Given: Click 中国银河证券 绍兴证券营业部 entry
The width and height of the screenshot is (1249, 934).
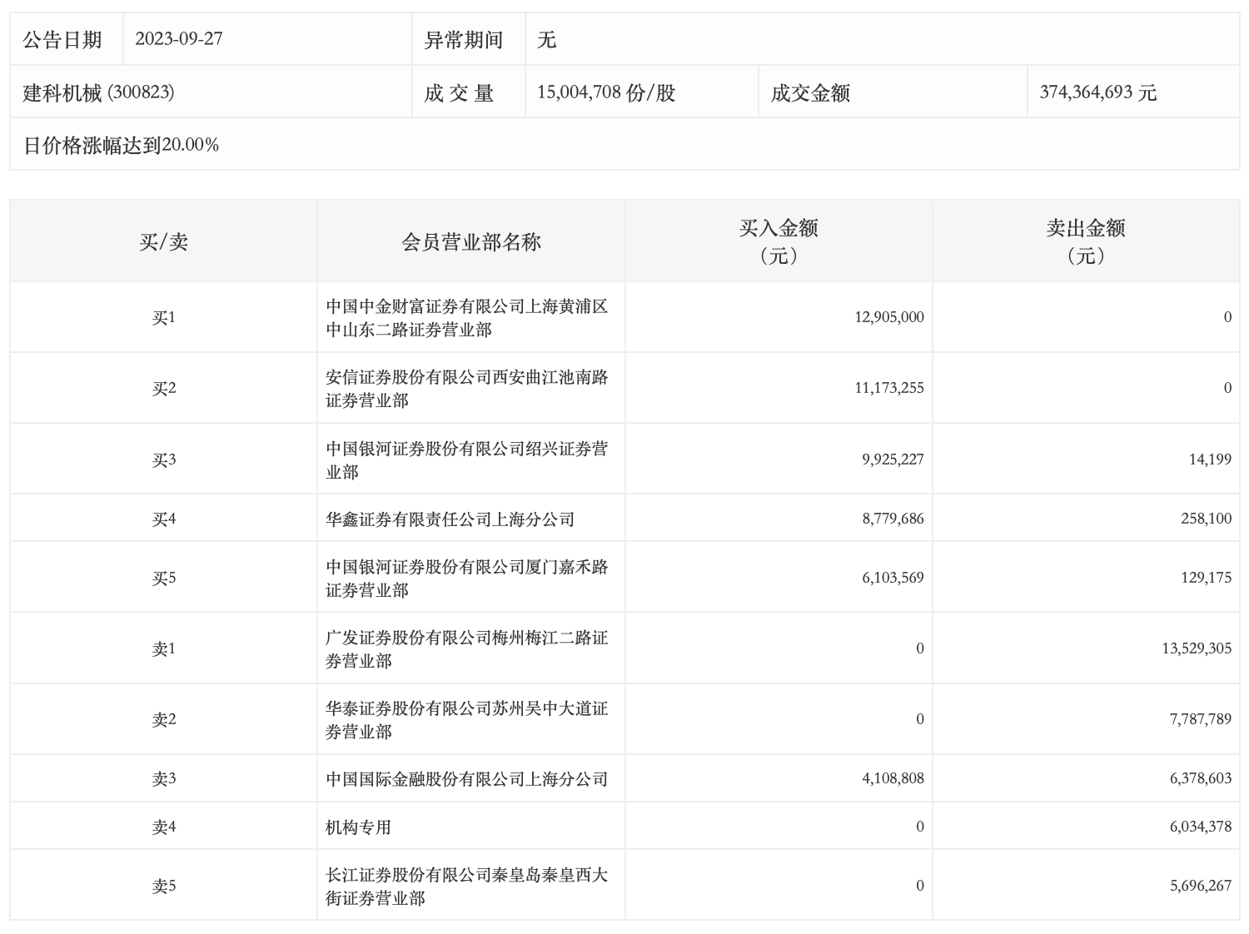Looking at the screenshot, I should click(x=466, y=460).
